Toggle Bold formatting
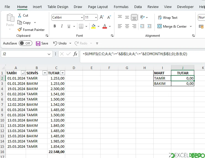This screenshot has width=205, height=158. click(x=55, y=26)
